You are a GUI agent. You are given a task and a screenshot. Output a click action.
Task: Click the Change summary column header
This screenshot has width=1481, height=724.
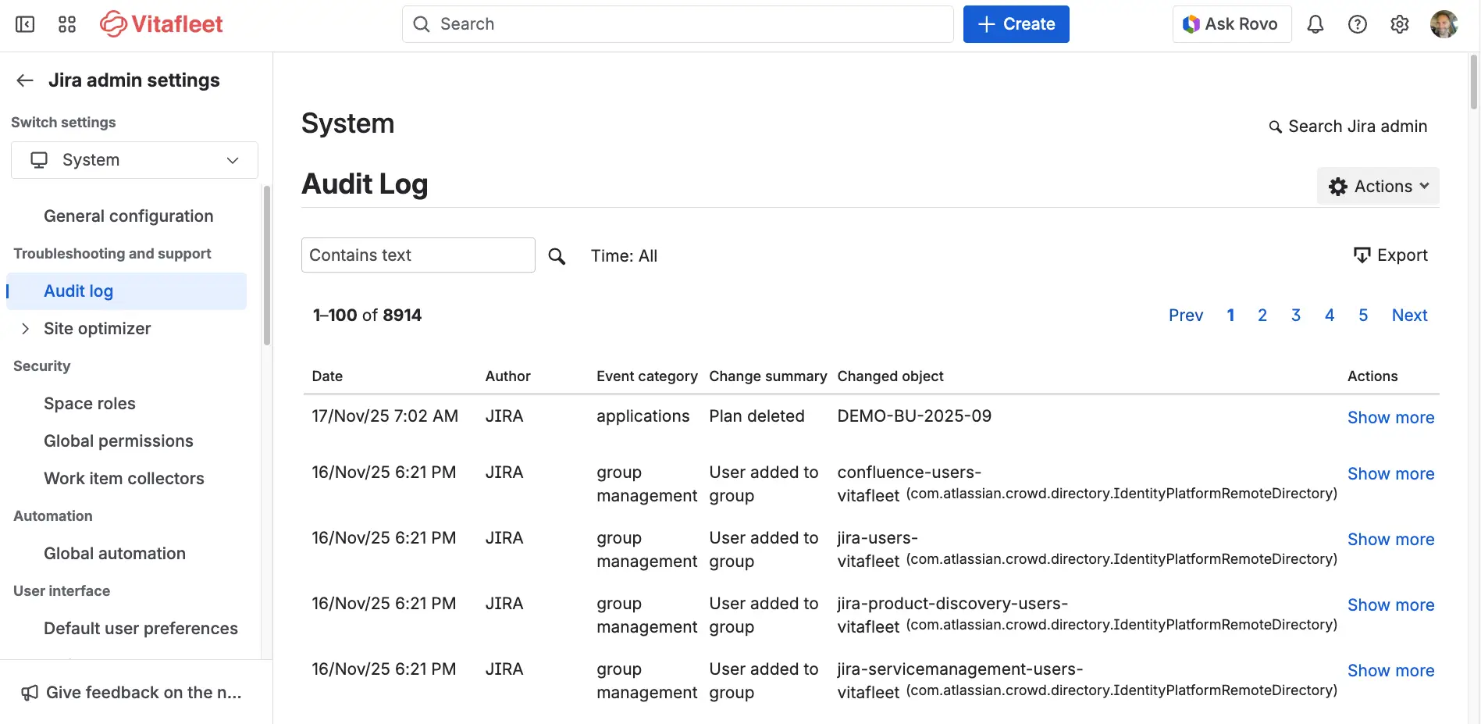pyautogui.click(x=767, y=376)
